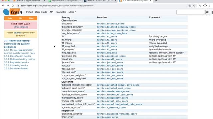The image size is (213, 119).
Task: Close the LightGBM tab
Action: click(80, 1)
